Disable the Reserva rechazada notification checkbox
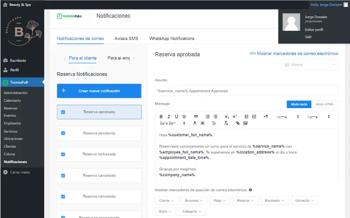The width and height of the screenshot is (350, 218). 63,154
